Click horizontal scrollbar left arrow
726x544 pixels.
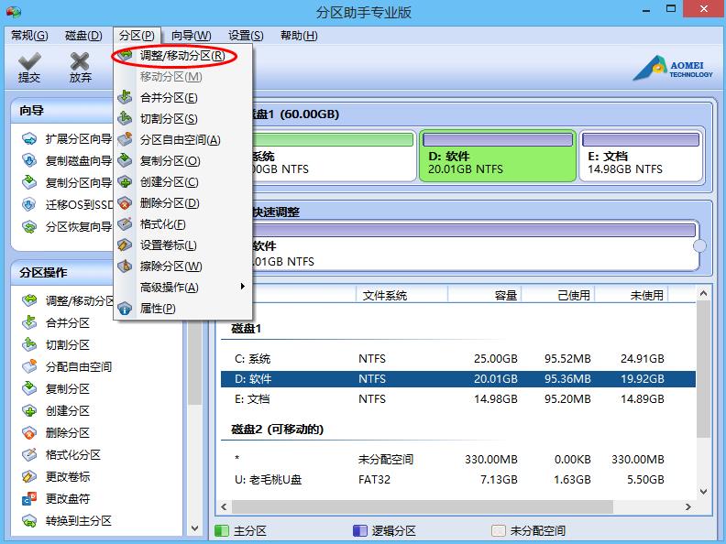(x=224, y=507)
